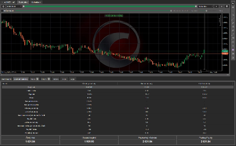236x146 pixels.
Task: Select the trend line drawing tool
Action: click(x=233, y=19)
